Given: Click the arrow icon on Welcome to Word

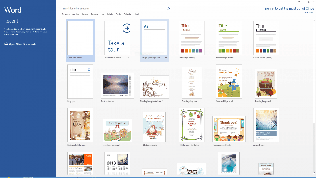Looking at the screenshot, I should click(126, 28).
